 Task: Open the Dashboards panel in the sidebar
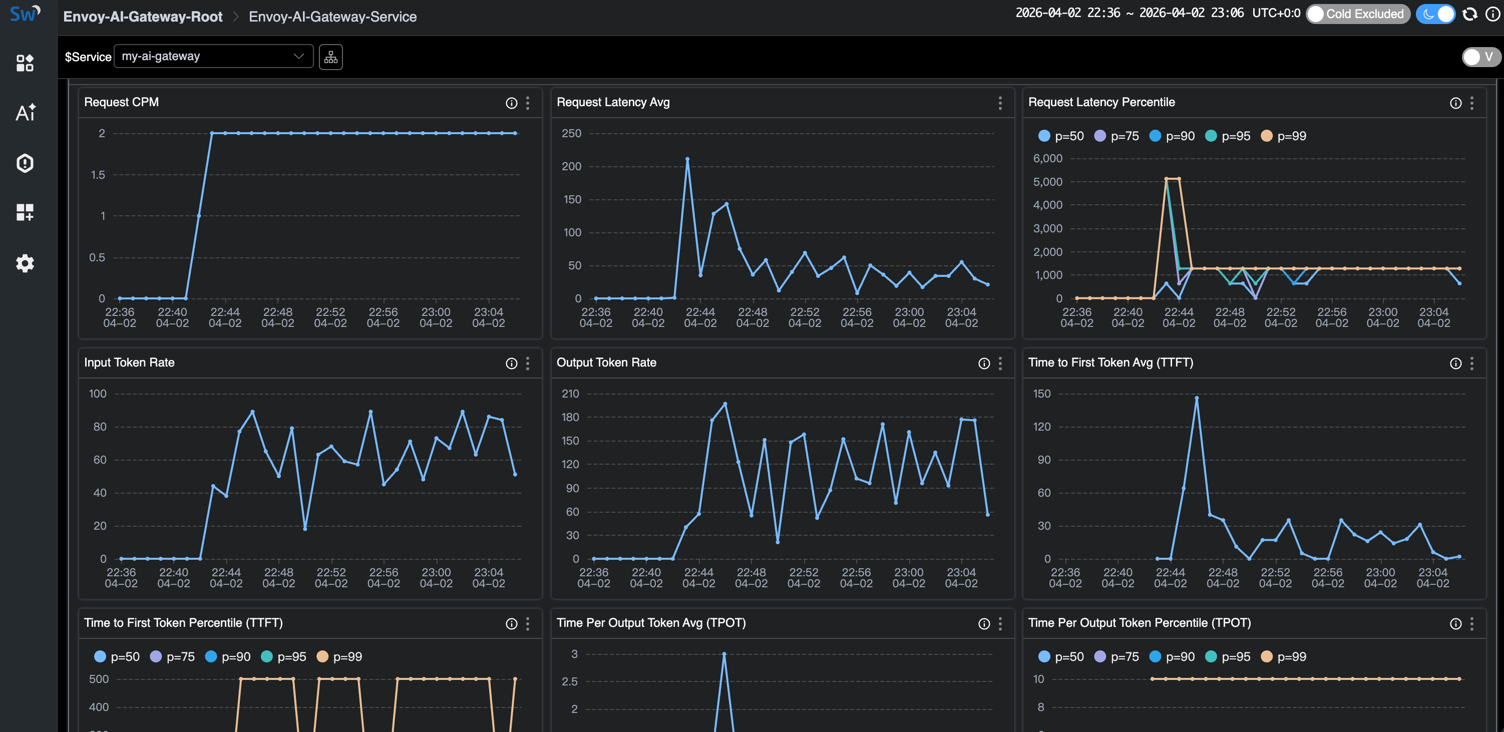[x=26, y=63]
